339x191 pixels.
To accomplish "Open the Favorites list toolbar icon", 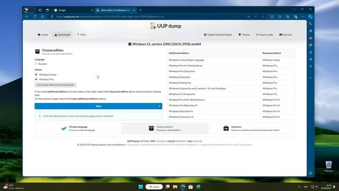I will coord(280,16).
